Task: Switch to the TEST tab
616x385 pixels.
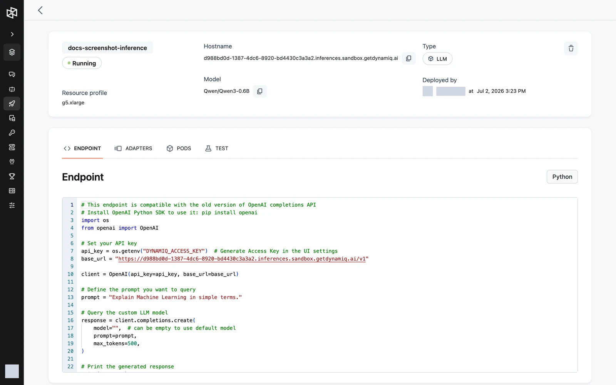Action: [217, 148]
